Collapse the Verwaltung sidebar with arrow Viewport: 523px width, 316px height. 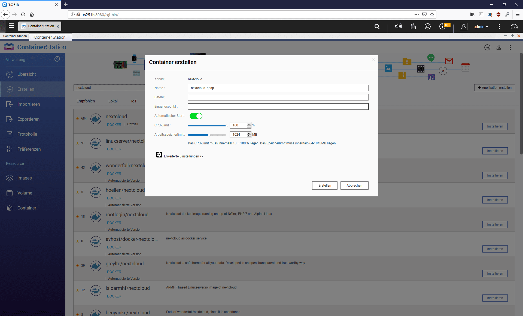point(57,59)
